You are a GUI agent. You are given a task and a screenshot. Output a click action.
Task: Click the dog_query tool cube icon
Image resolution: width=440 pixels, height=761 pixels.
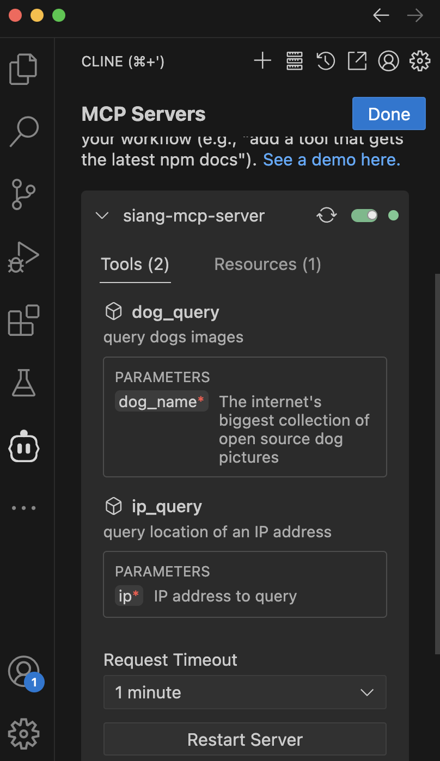113,312
